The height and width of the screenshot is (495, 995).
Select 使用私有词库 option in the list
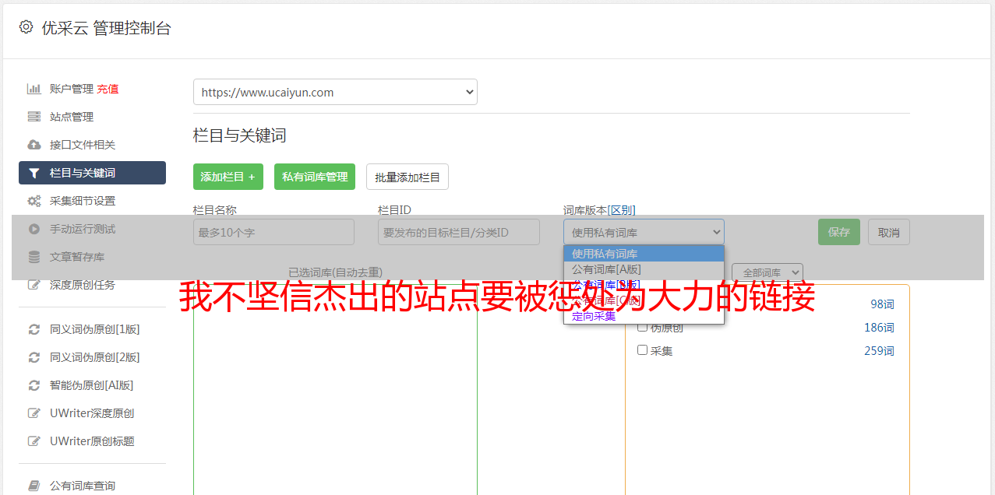pyautogui.click(x=644, y=254)
